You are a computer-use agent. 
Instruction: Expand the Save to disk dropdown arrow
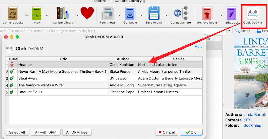166,15
